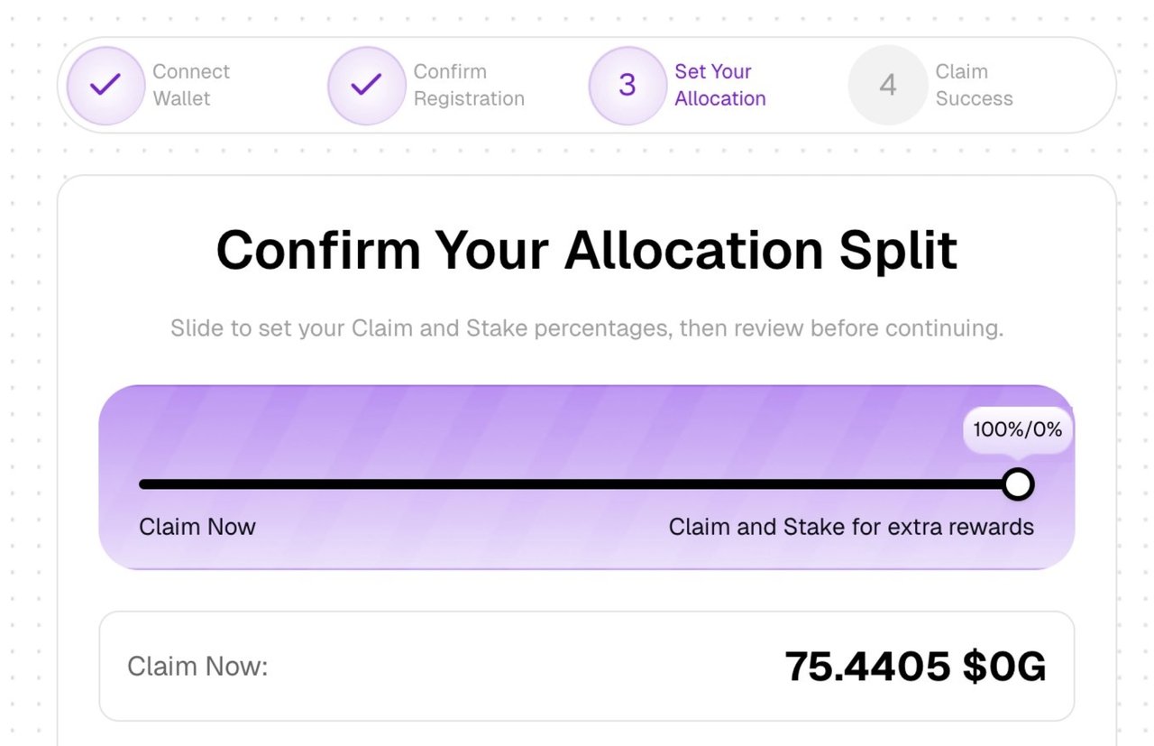This screenshot has height=746, width=1154.
Task: Click the 100%/0% percentage tooltip bubble
Action: [x=1018, y=430]
